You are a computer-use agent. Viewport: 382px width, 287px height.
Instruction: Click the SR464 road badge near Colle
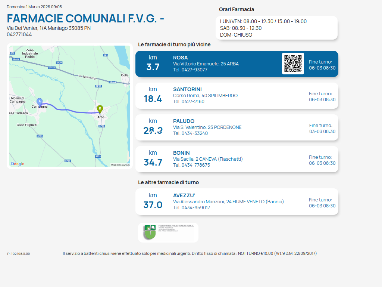pos(112,82)
